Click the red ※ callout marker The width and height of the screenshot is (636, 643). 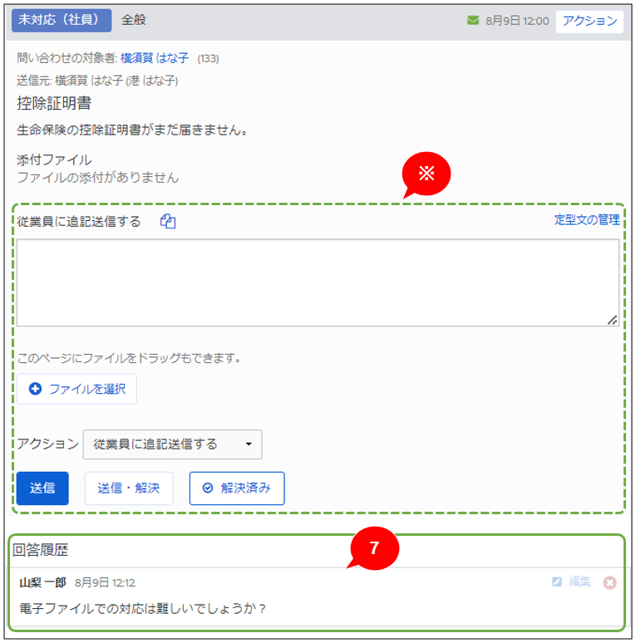pos(426,173)
